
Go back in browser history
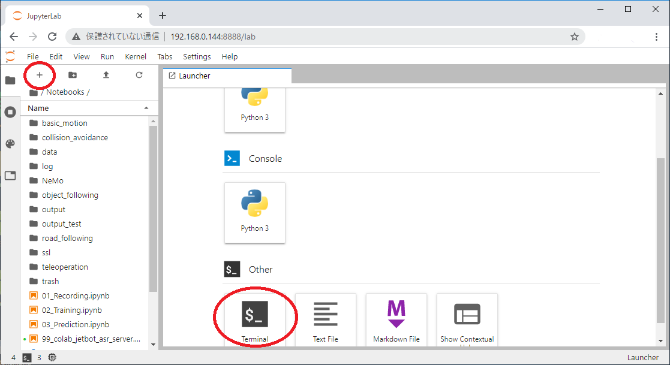tap(14, 37)
